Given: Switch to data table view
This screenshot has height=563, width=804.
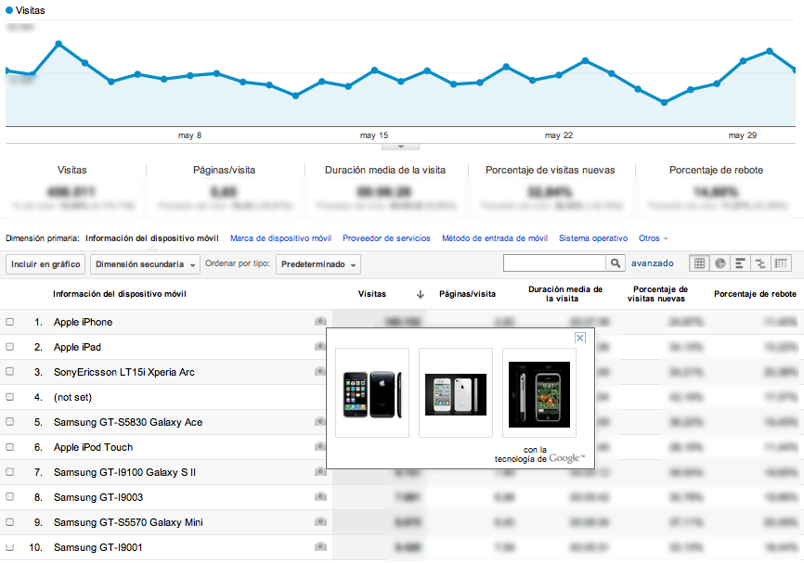Looking at the screenshot, I should pos(699,264).
